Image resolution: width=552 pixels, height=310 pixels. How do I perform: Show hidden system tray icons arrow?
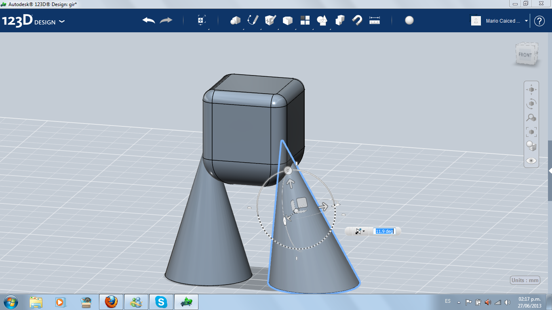click(x=459, y=302)
